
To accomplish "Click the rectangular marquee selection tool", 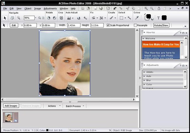I will pyautogui.click(x=121, y=18).
